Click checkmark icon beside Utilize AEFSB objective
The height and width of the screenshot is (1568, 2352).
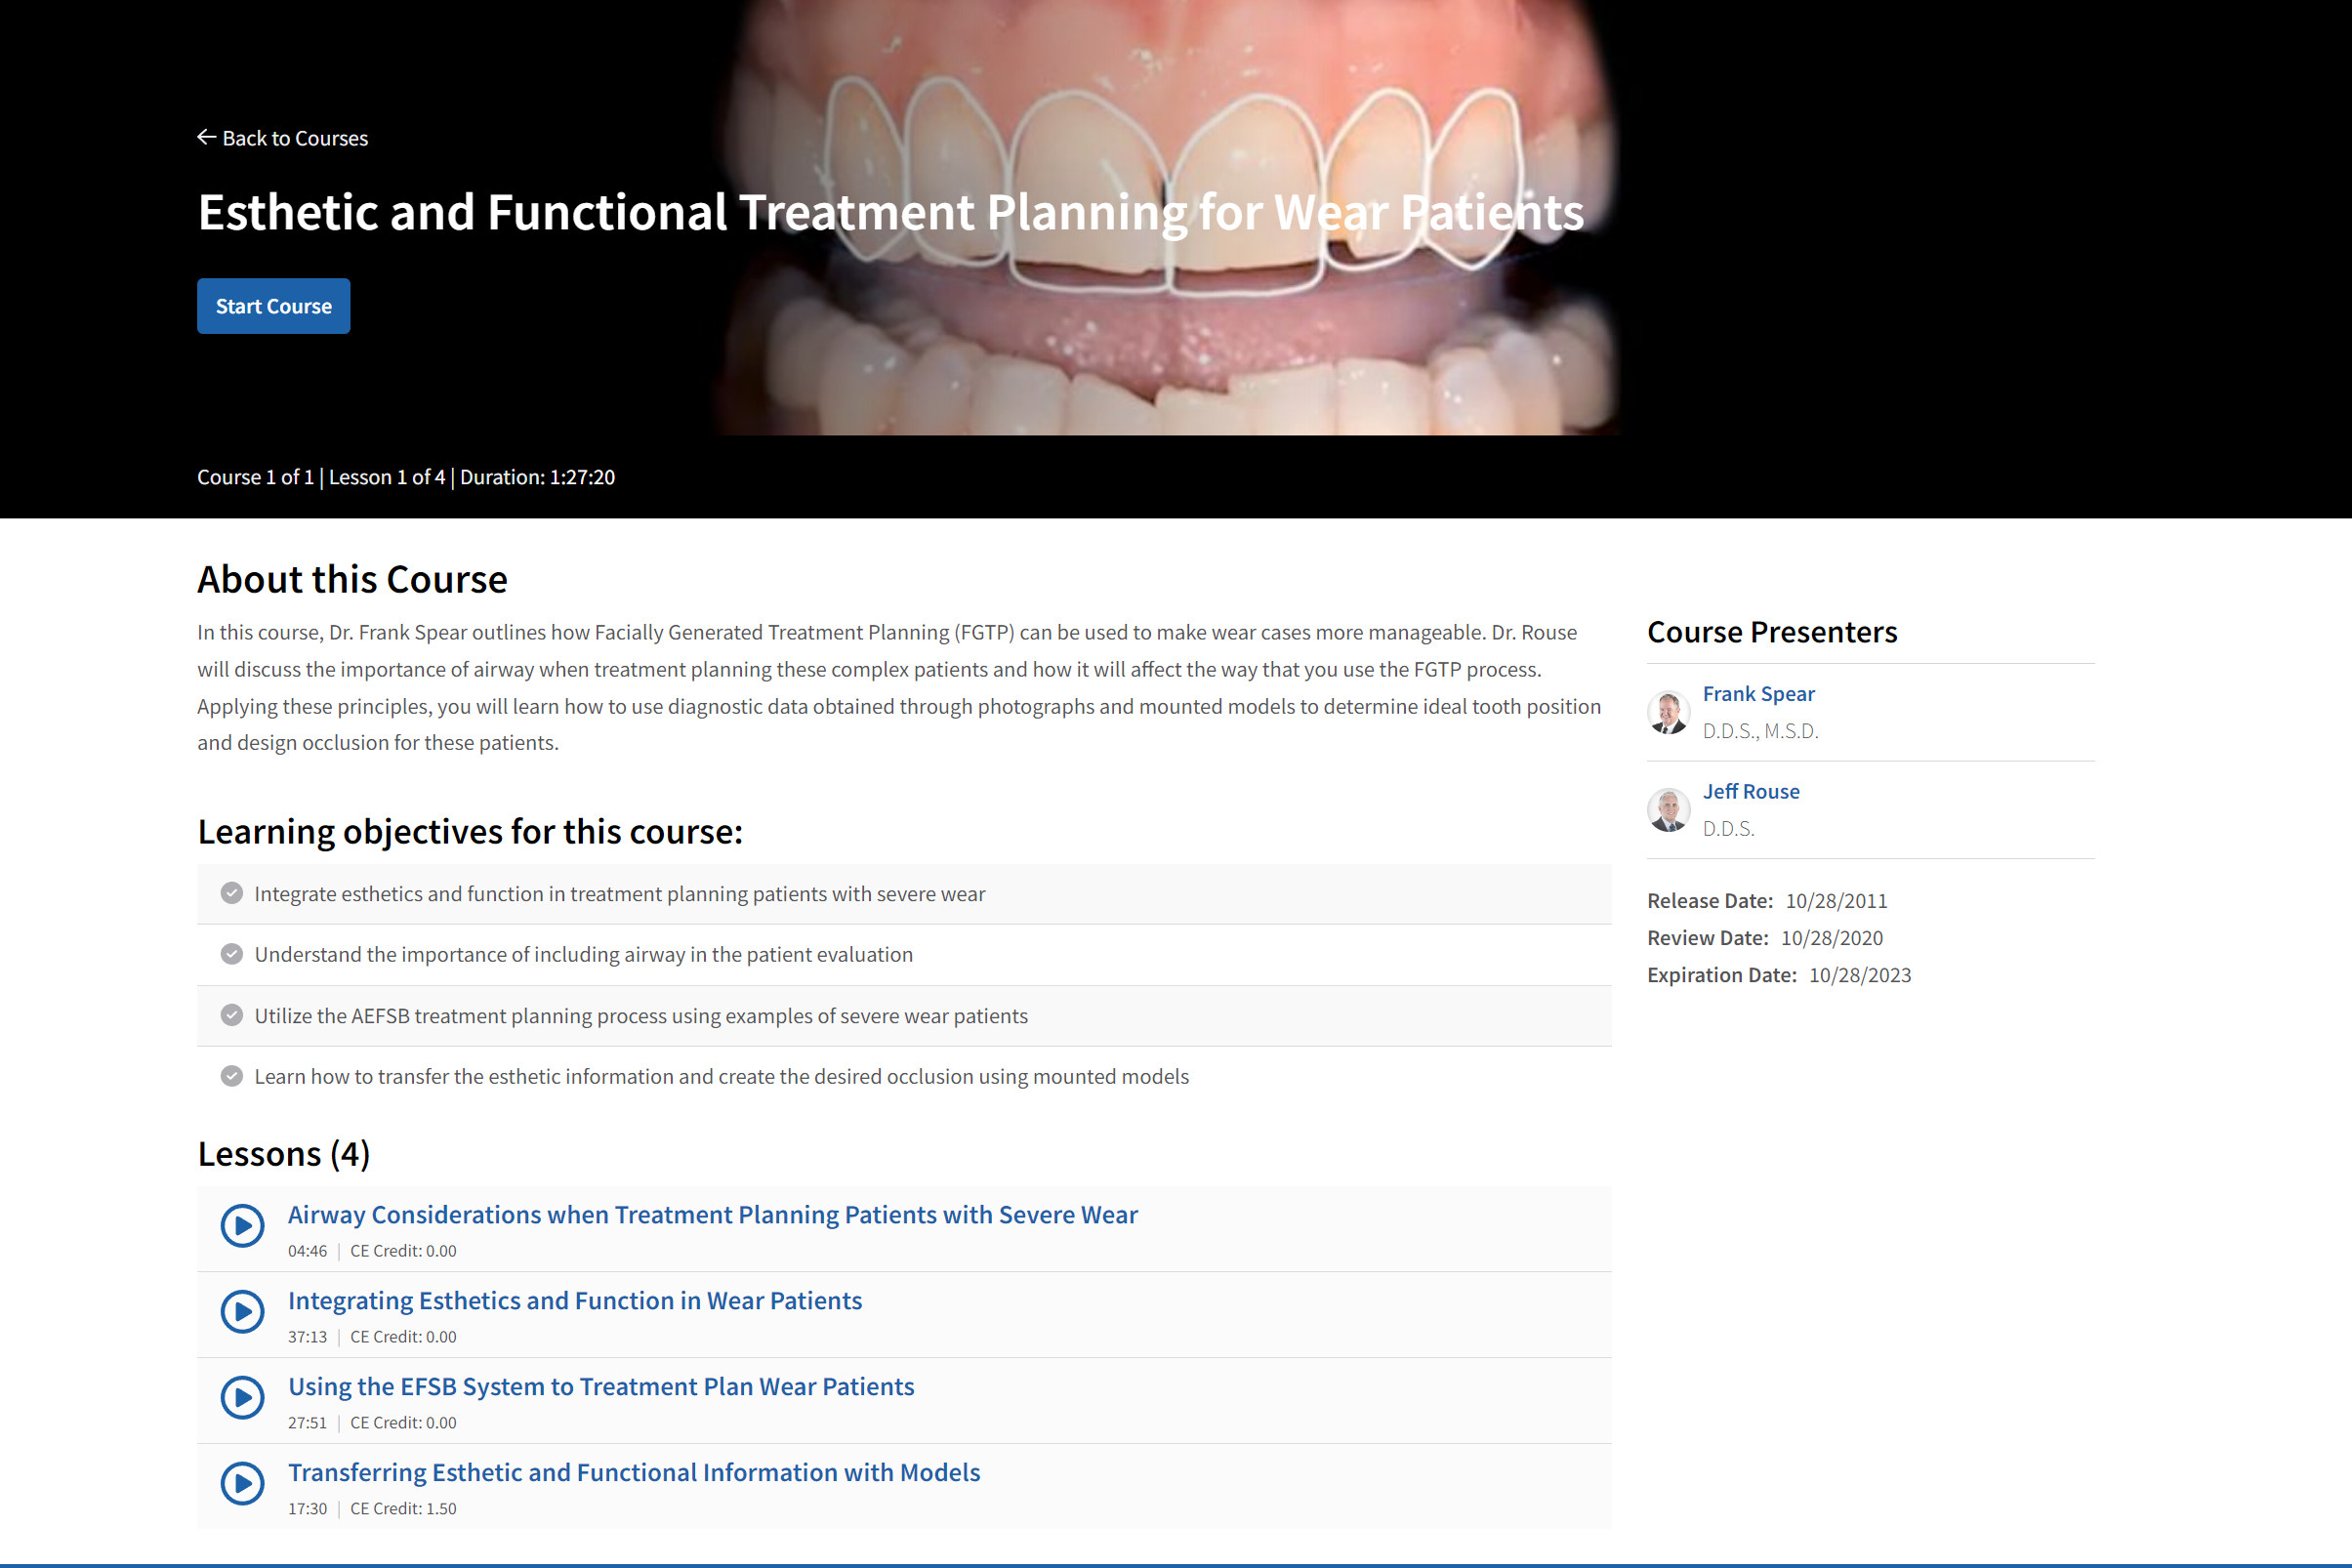pos(231,1015)
